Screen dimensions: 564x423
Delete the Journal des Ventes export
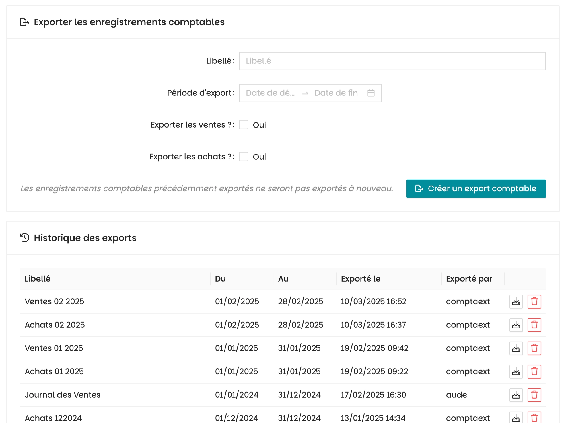[534, 395]
